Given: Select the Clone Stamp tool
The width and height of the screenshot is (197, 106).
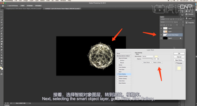Looking at the screenshot, I should point(2,34).
